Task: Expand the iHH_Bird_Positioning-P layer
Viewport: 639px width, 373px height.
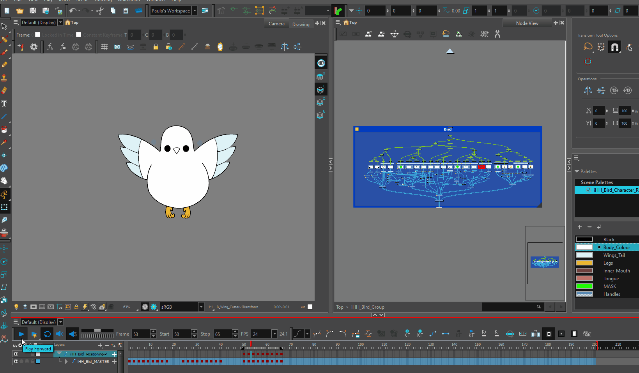Action: pos(59,353)
